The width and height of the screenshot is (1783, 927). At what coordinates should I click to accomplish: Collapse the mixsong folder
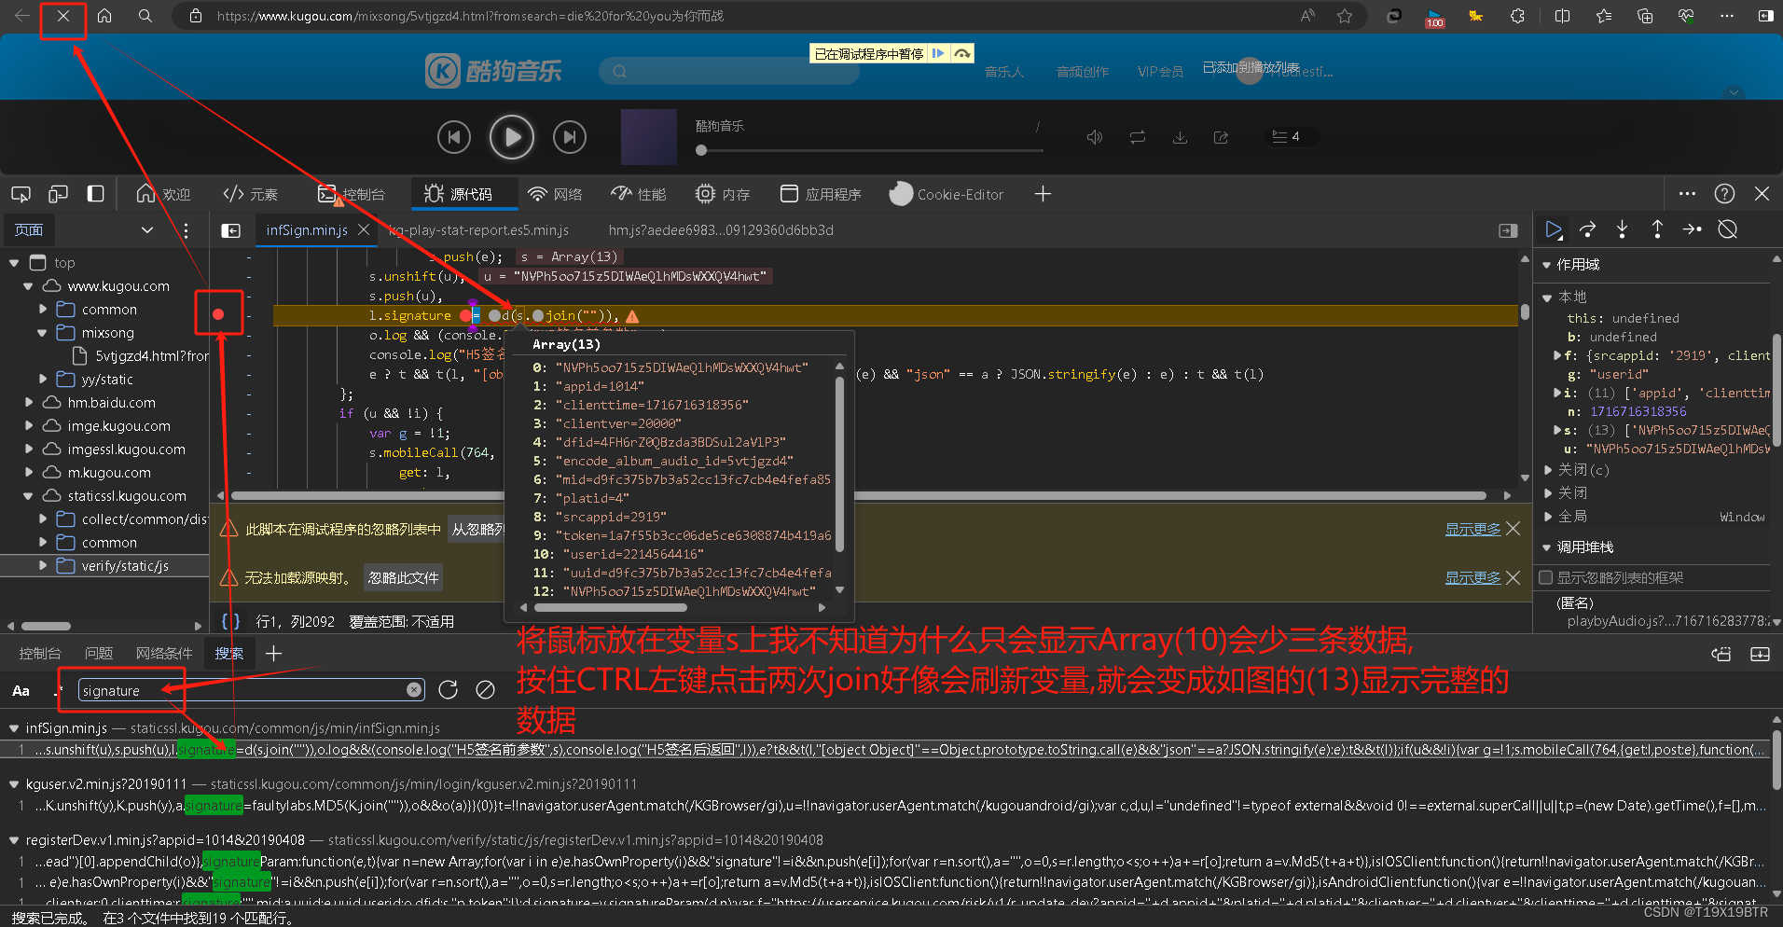click(x=42, y=333)
